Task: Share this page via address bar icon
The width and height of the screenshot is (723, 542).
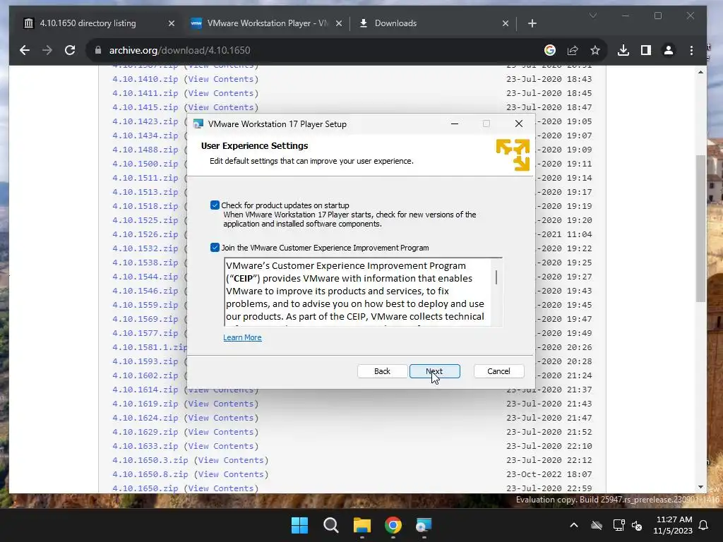Action: click(573, 50)
